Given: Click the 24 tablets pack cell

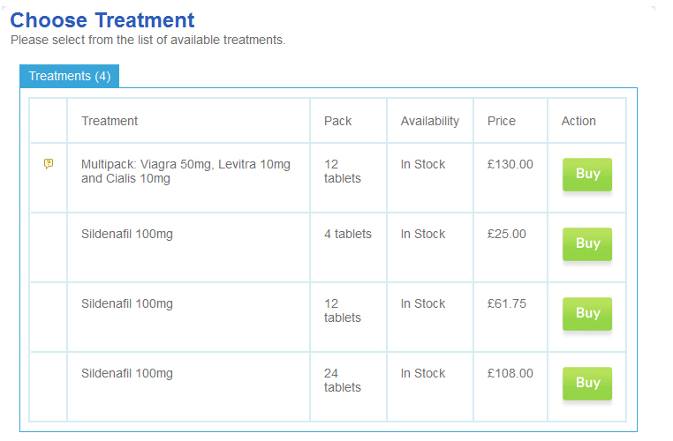Looking at the screenshot, I should (342, 380).
